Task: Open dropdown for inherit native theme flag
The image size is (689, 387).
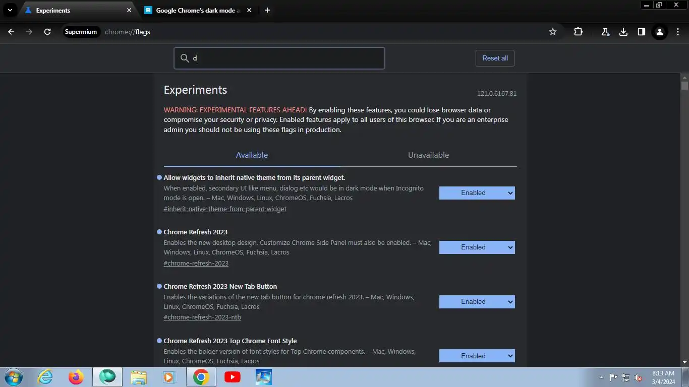Action: click(x=477, y=193)
